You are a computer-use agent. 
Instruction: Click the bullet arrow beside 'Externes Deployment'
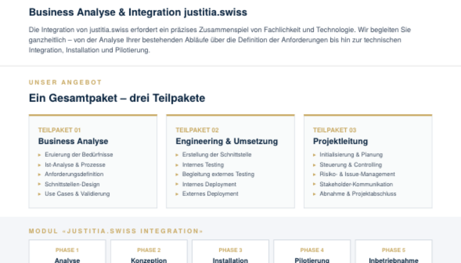click(177, 194)
